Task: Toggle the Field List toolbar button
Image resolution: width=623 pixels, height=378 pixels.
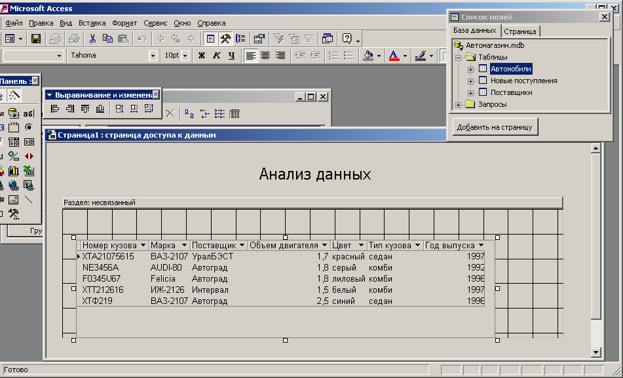Action: pyautogui.click(x=210, y=39)
